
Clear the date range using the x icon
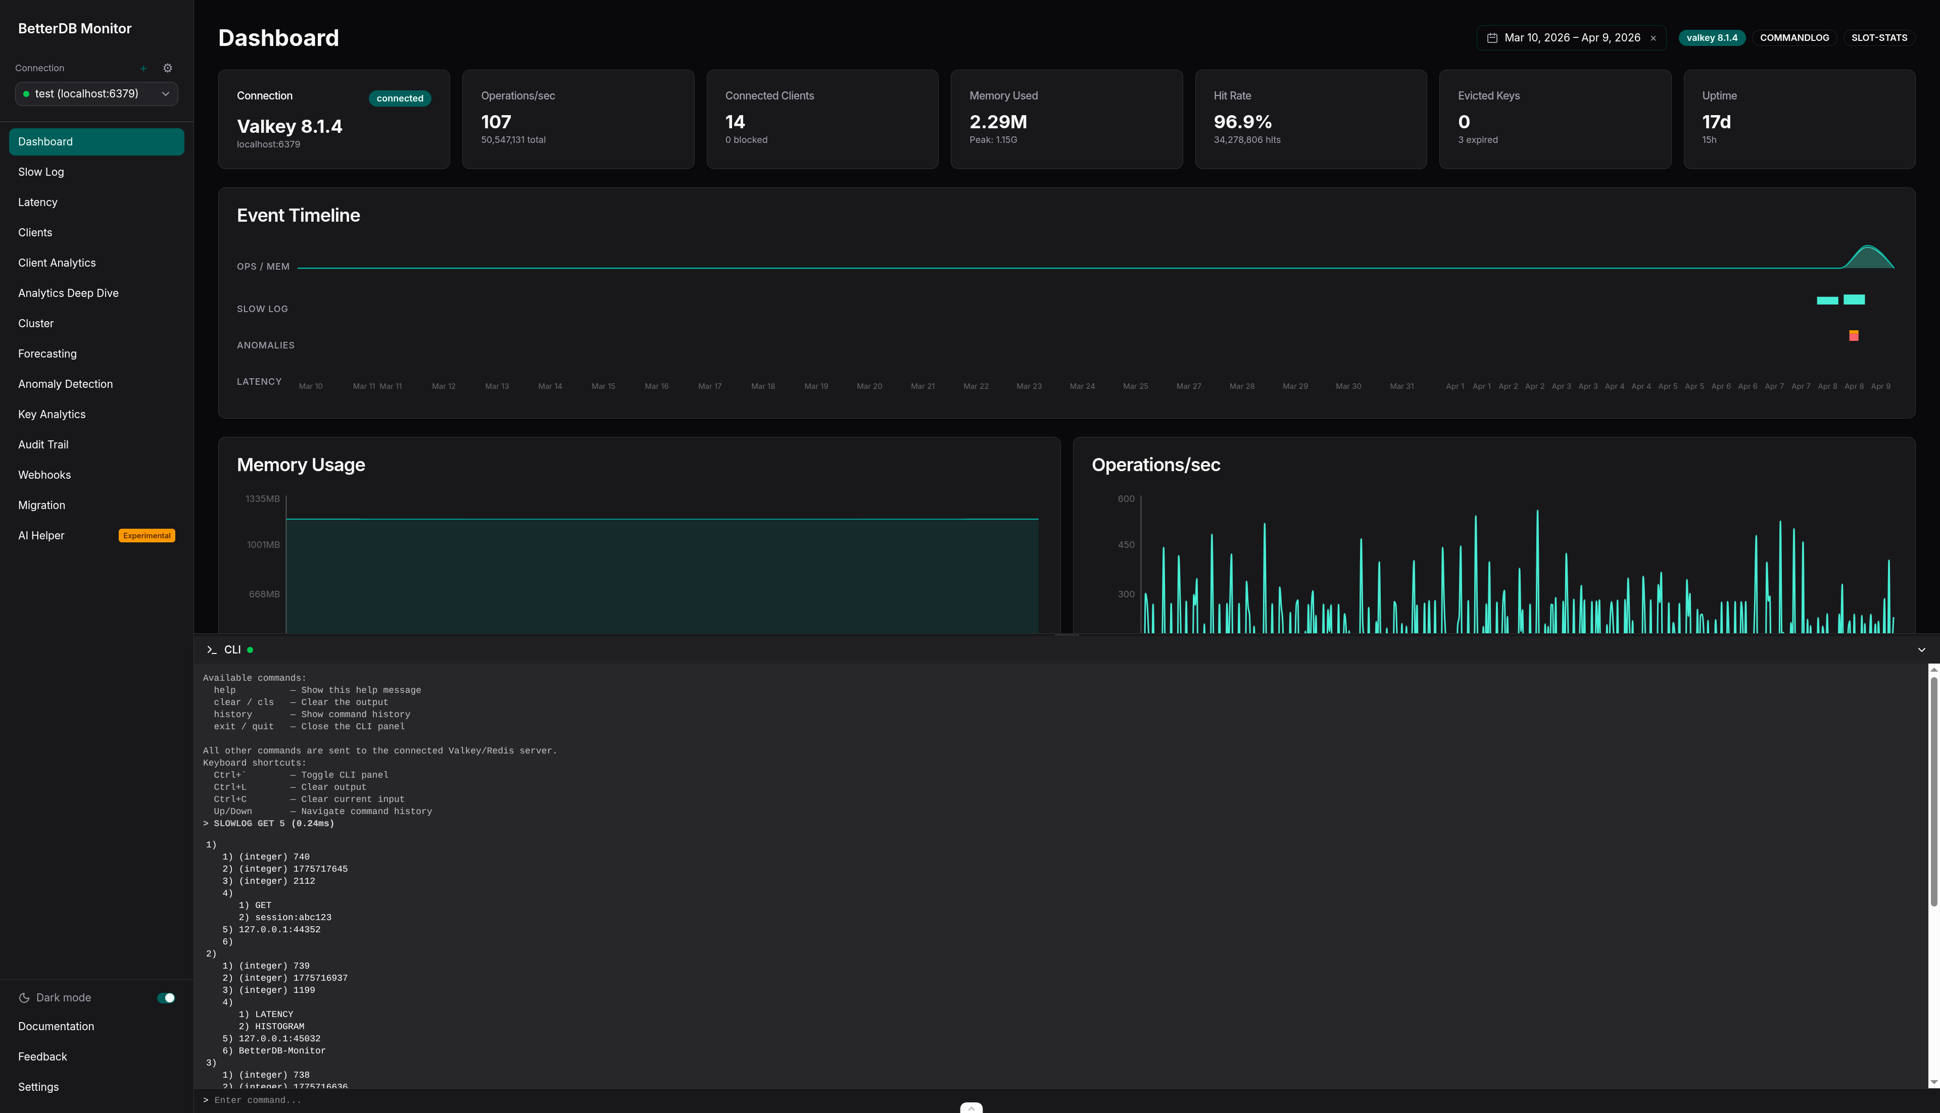click(1653, 37)
